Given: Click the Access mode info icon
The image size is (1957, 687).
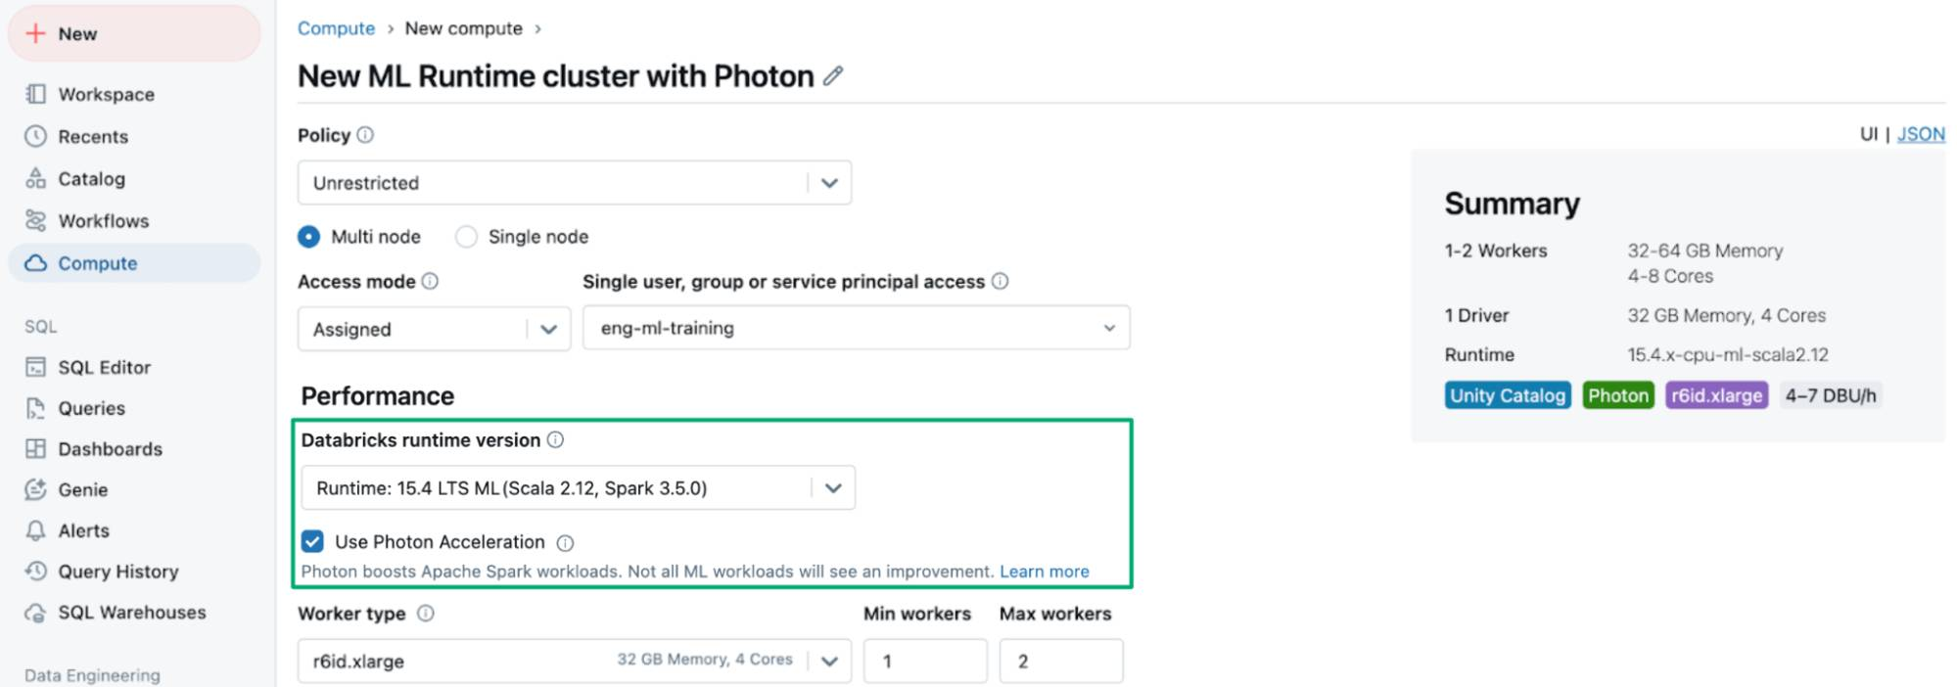Looking at the screenshot, I should [x=430, y=281].
